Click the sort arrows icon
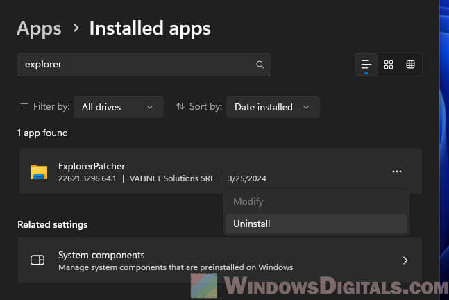Image resolution: width=449 pixels, height=300 pixels. [x=180, y=106]
